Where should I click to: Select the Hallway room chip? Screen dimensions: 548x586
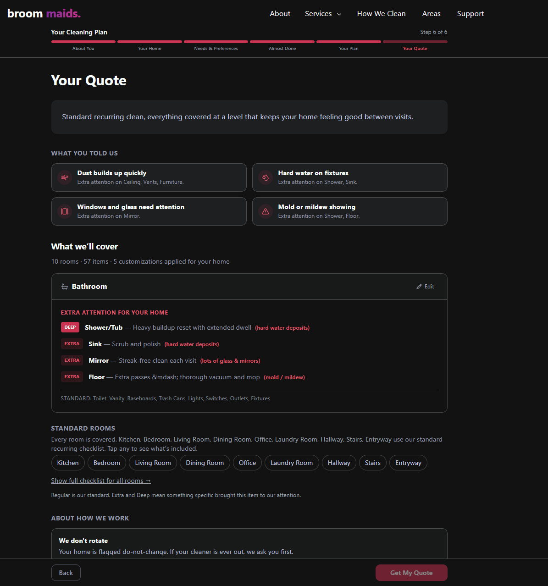pos(339,463)
